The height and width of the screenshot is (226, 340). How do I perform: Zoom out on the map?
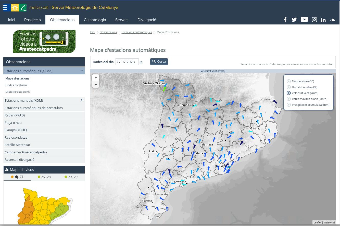pyautogui.click(x=96, y=85)
